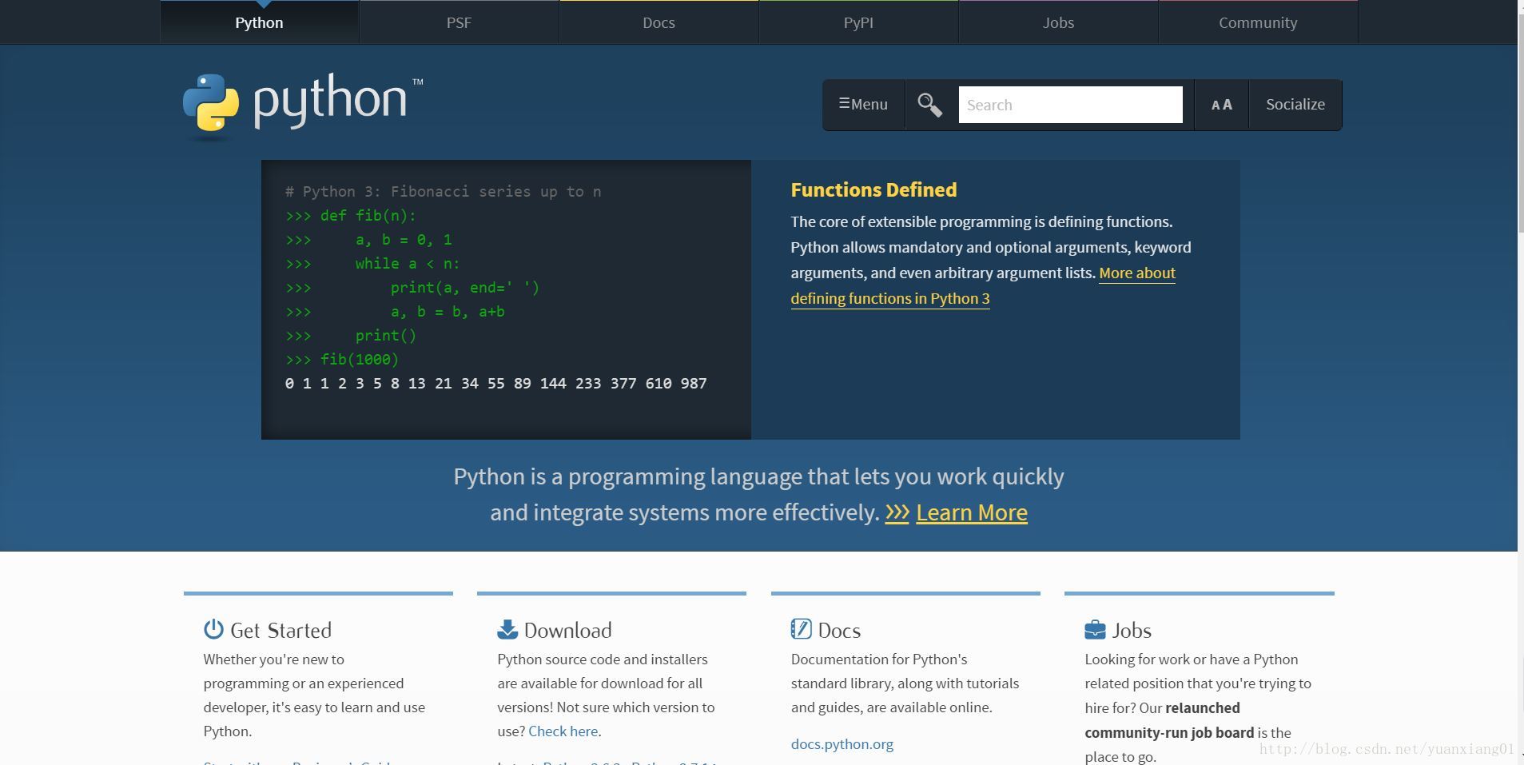This screenshot has width=1524, height=765.
Task: Click the Jobs briefcase icon
Action: 1095,630
